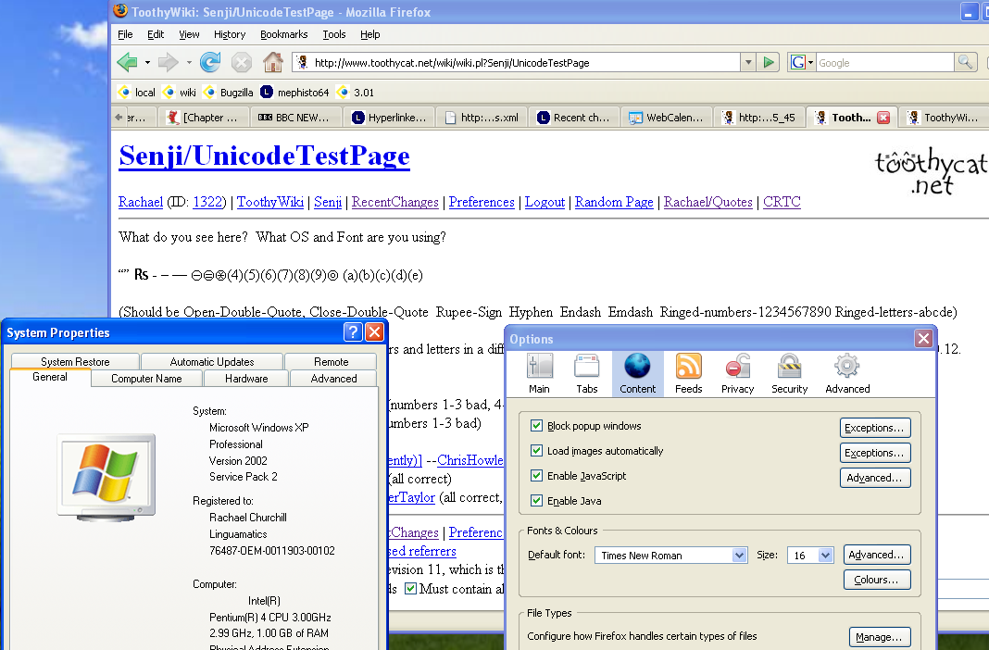Click the Manage... button for File Types

click(879, 637)
